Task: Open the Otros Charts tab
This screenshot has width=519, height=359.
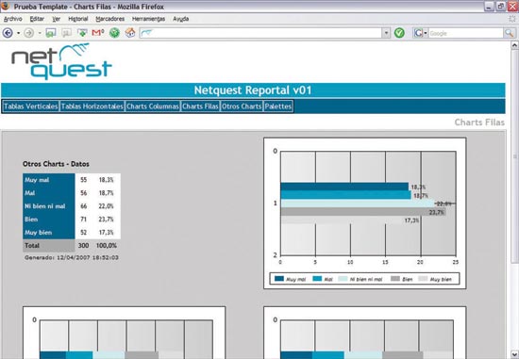Action: pyautogui.click(x=242, y=106)
